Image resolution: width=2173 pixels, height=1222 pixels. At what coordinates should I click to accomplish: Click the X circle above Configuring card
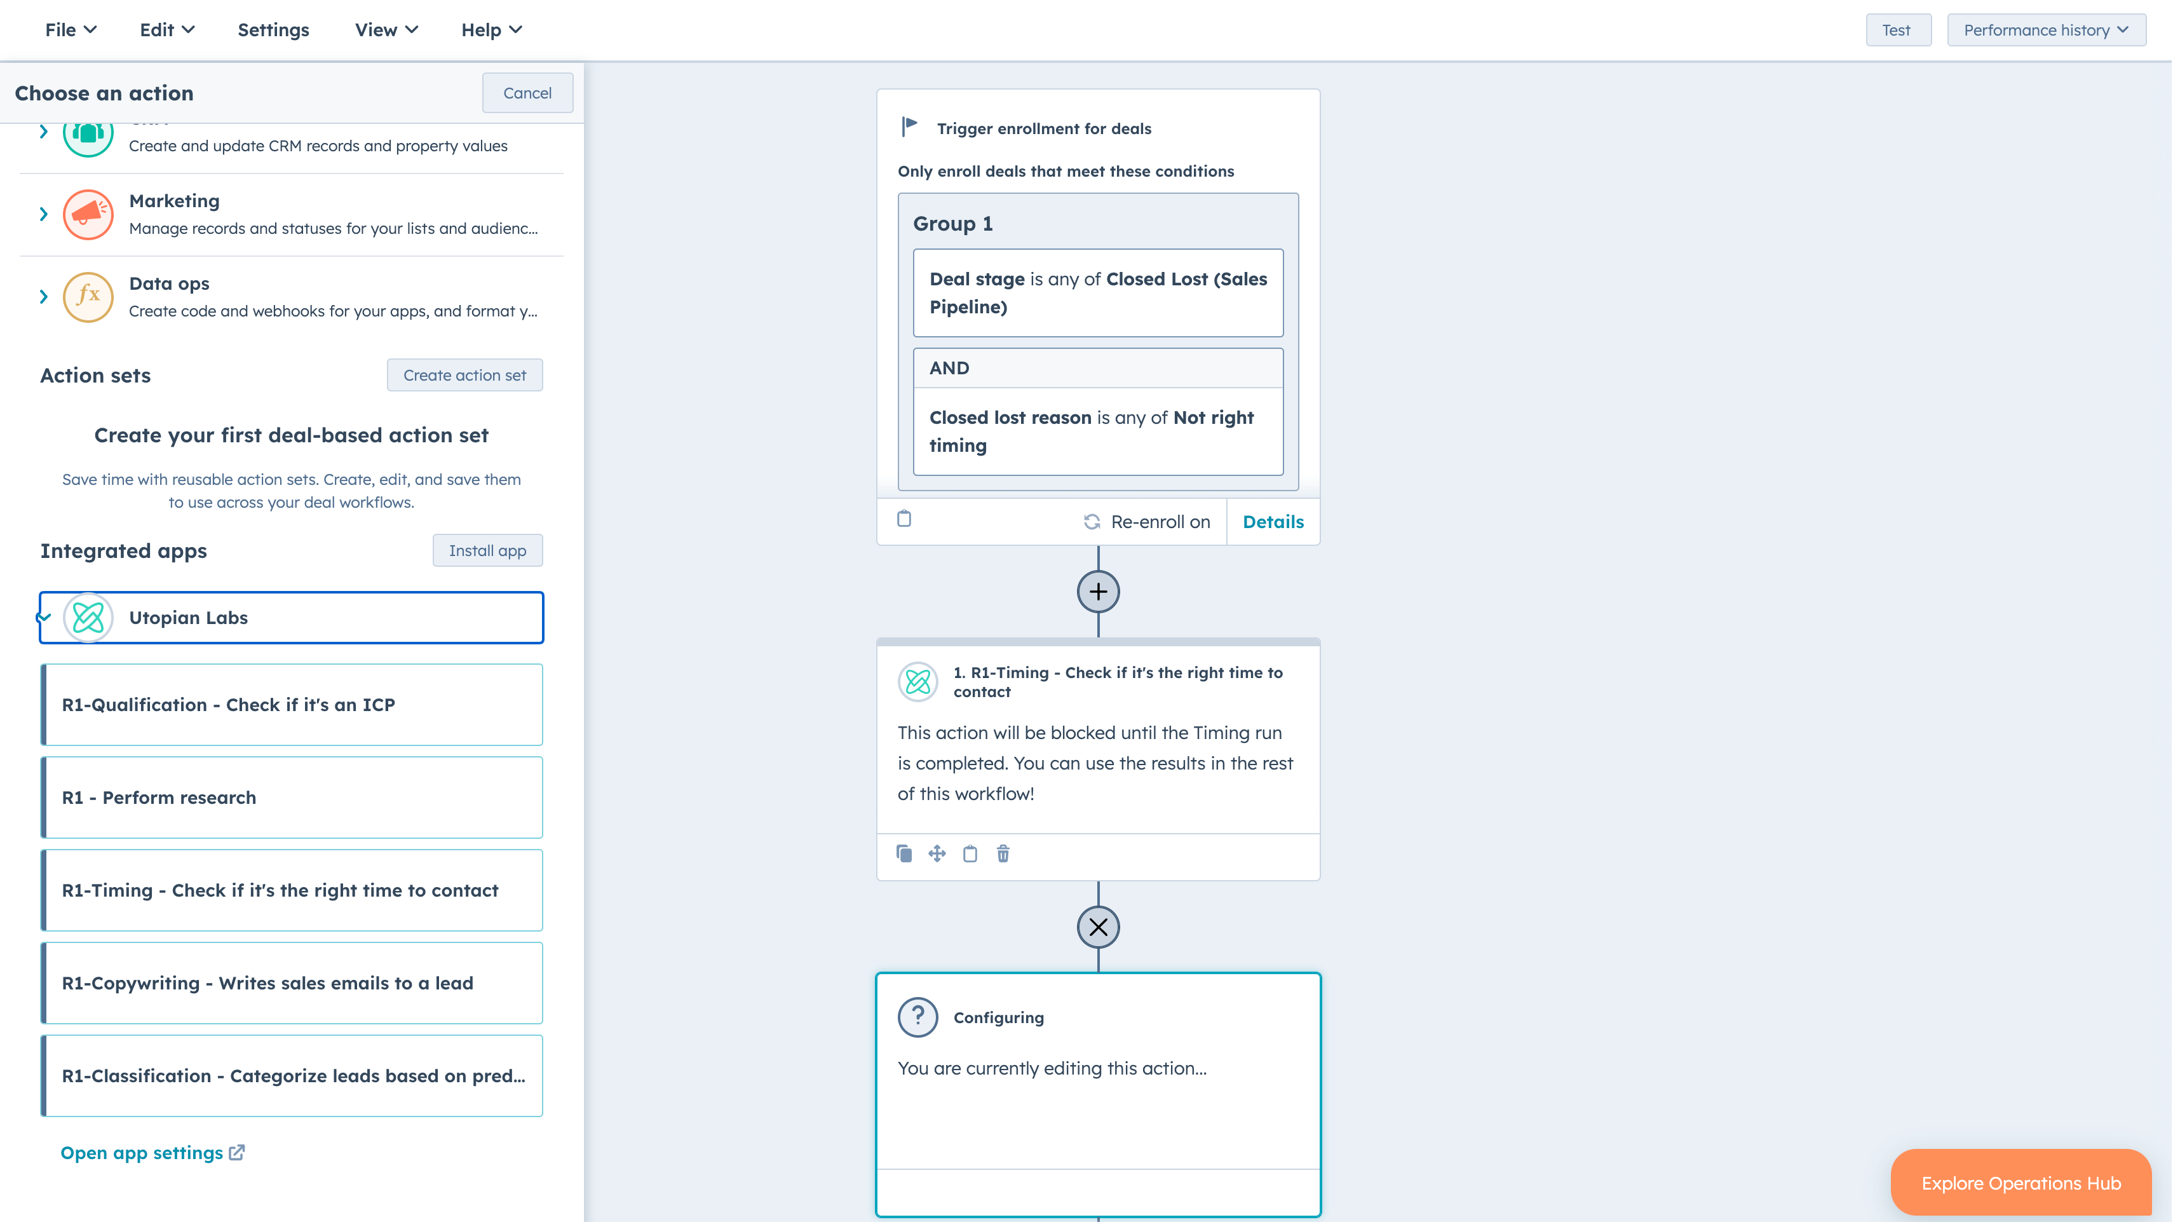coord(1097,927)
